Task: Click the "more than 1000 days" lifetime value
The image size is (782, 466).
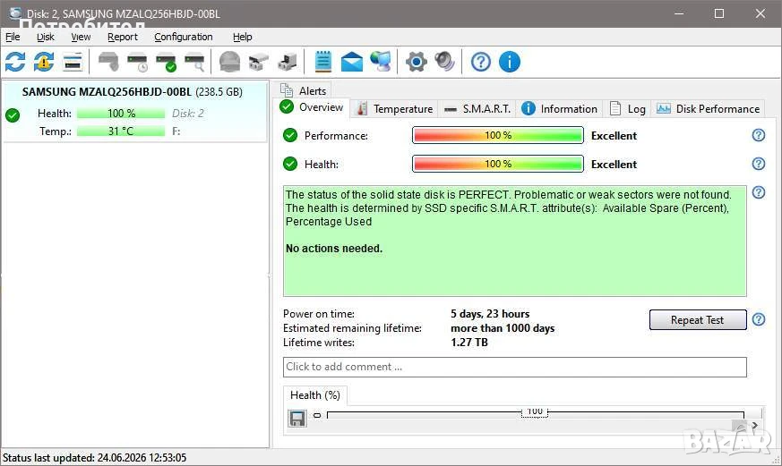Action: click(503, 328)
